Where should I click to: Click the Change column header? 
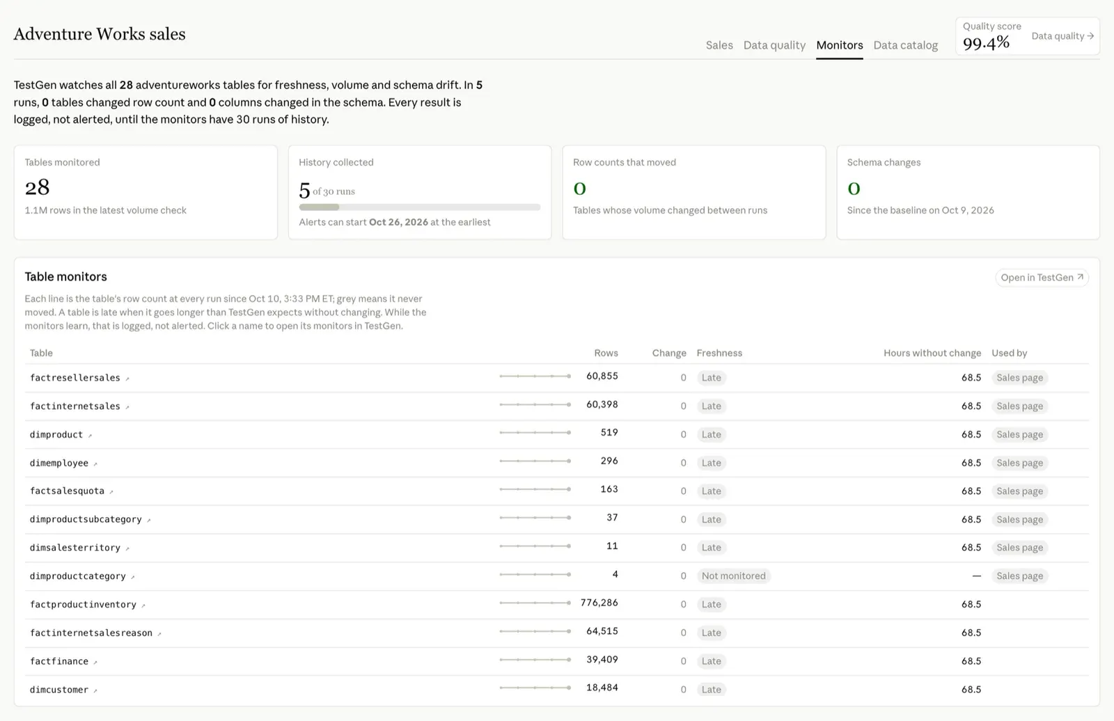[x=669, y=353]
